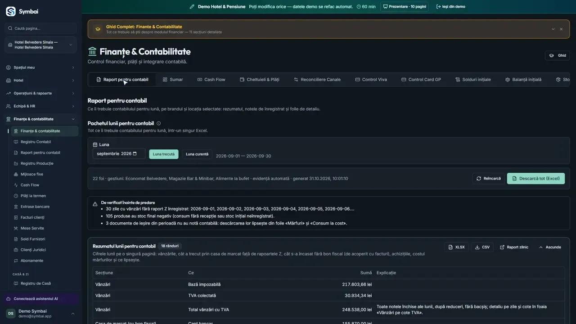Focus the Caută pagina search field
This screenshot has width=576, height=324.
(x=41, y=28)
